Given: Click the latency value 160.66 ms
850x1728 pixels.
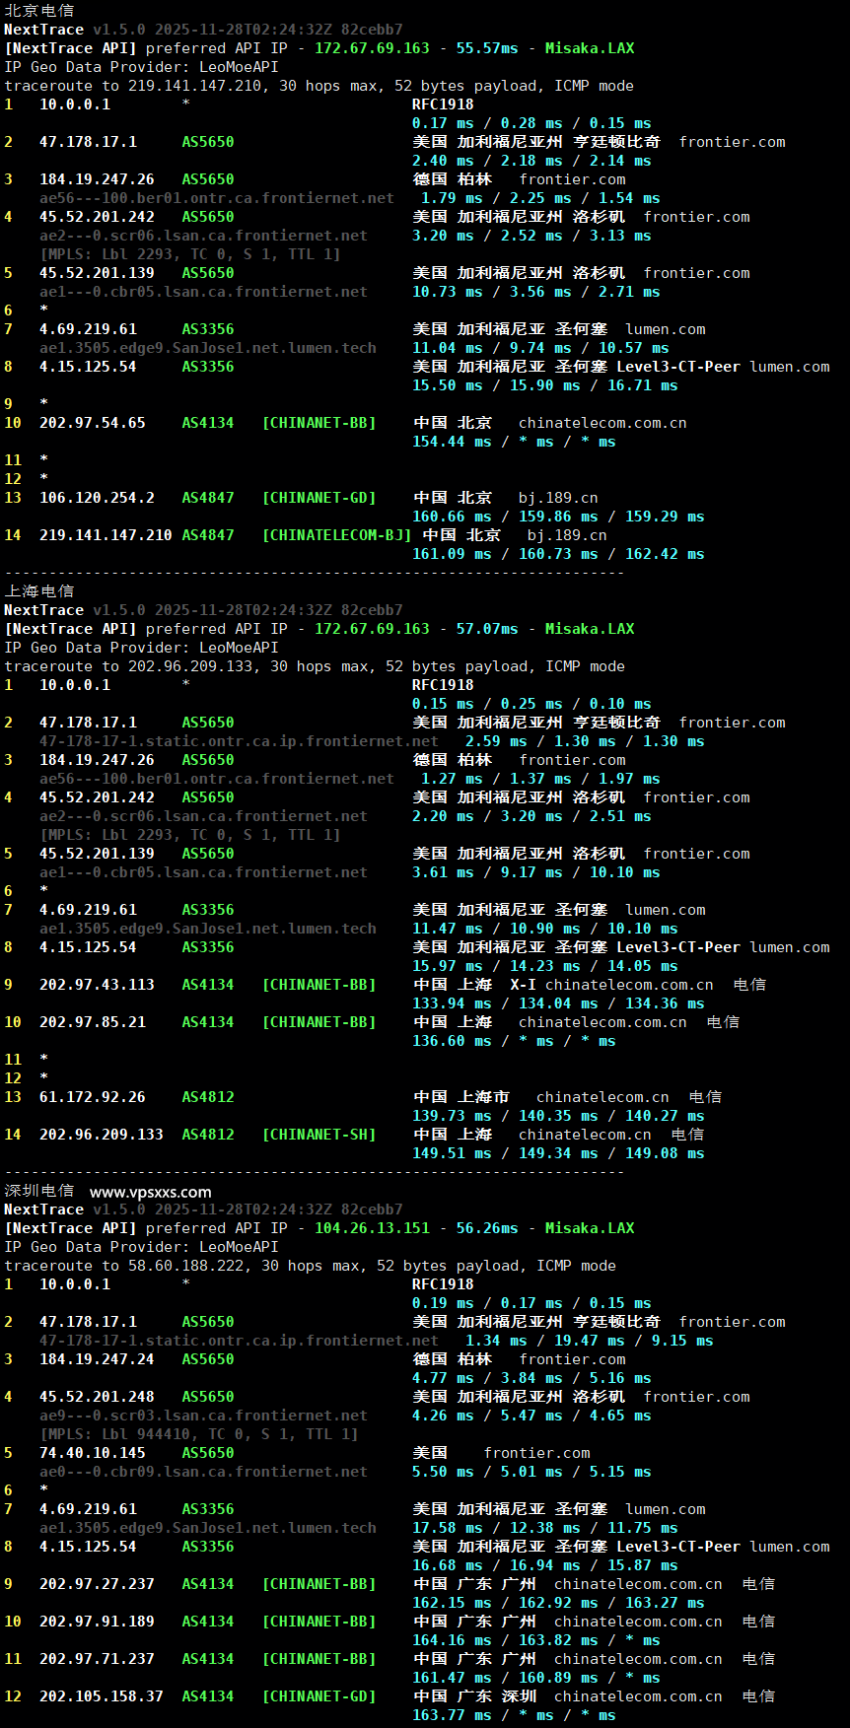Looking at the screenshot, I should tap(452, 517).
